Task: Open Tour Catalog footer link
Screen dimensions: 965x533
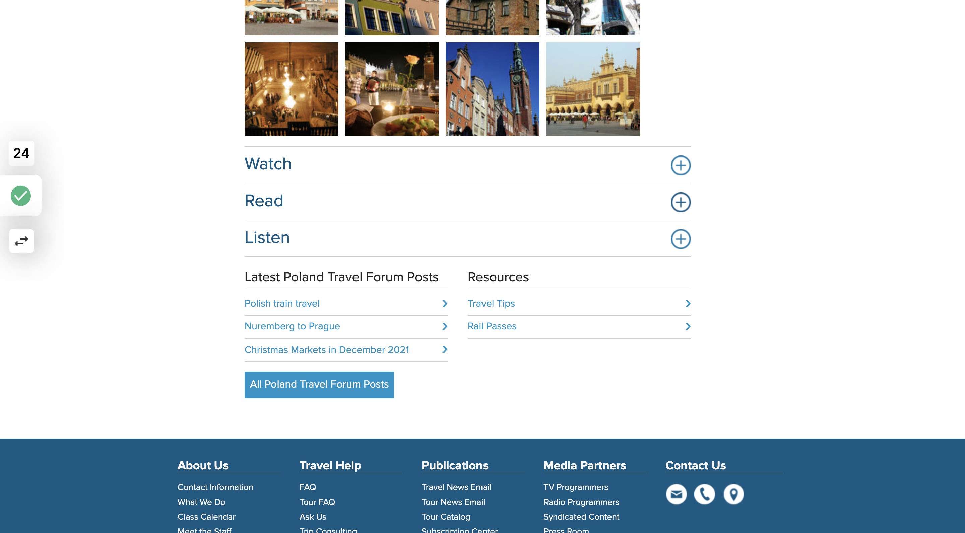Action: (446, 517)
